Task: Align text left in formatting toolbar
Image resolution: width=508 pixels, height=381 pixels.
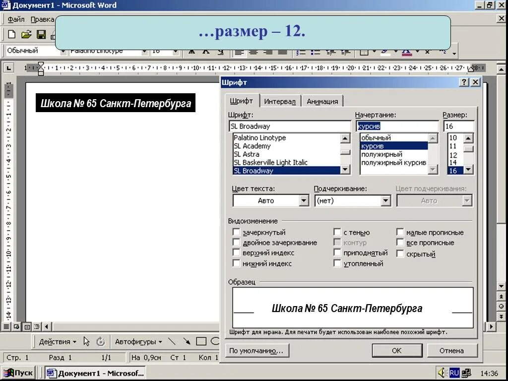Action: tap(239, 52)
